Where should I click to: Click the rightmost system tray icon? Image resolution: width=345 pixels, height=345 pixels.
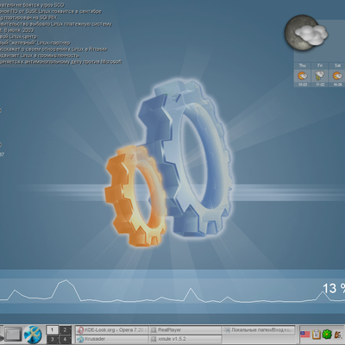338,335
